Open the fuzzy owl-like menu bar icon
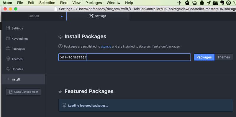236x117 pixels. coord(187,3)
